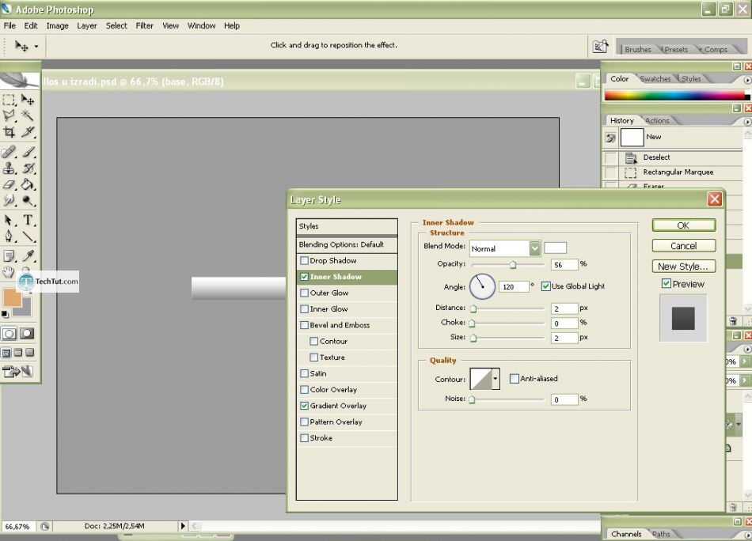Click the New Style... button
The height and width of the screenshot is (541, 752).
click(683, 267)
